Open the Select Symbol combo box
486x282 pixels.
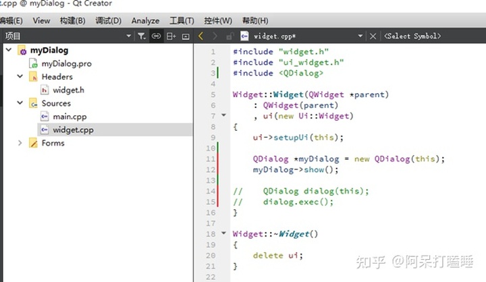pos(412,36)
